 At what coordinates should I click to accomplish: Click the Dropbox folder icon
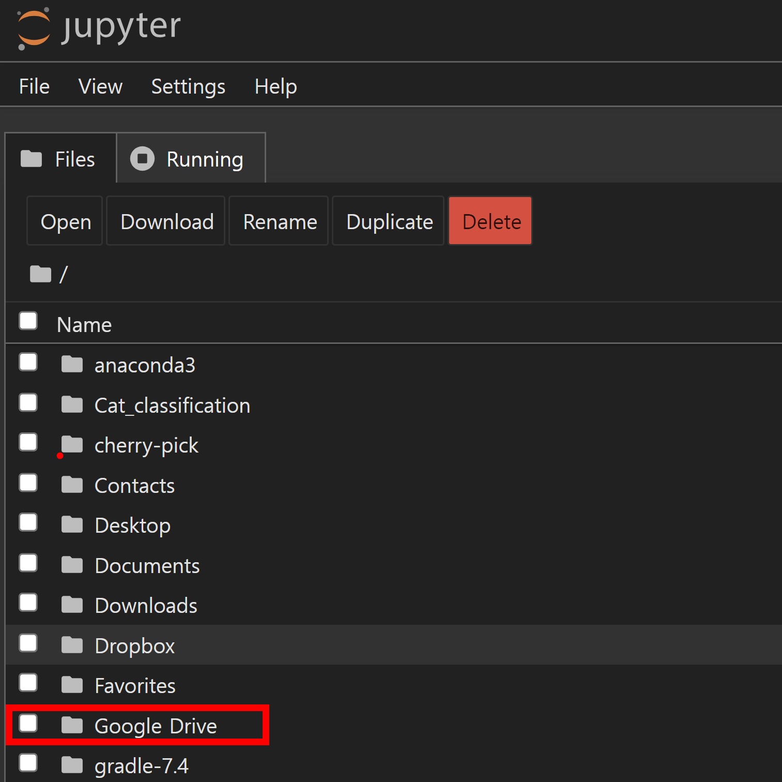coord(72,645)
